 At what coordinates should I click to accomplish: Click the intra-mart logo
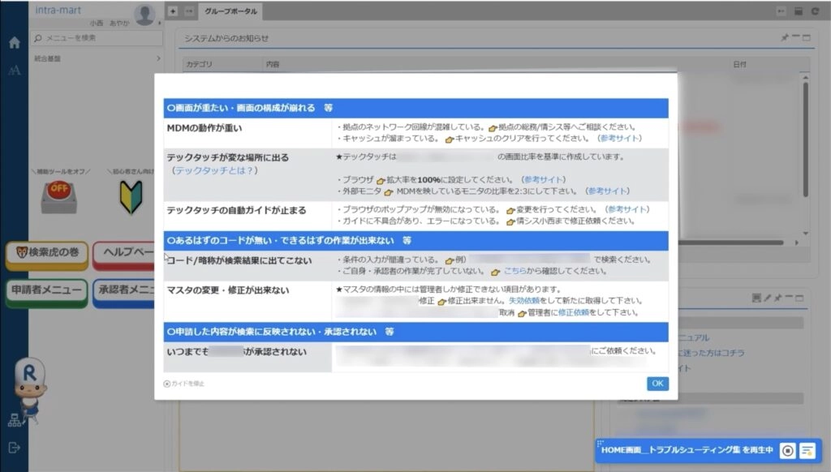[58, 10]
